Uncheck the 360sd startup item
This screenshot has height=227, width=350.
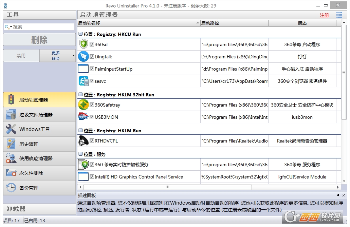[x=92, y=44]
